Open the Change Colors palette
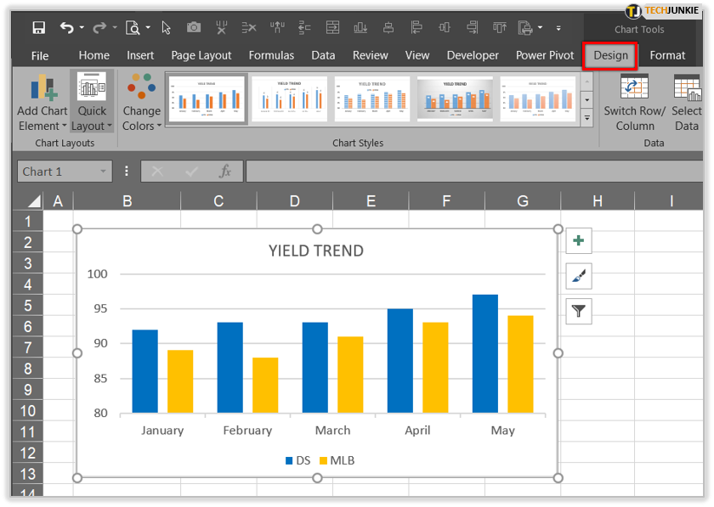The height and width of the screenshot is (507, 714). pos(142,101)
